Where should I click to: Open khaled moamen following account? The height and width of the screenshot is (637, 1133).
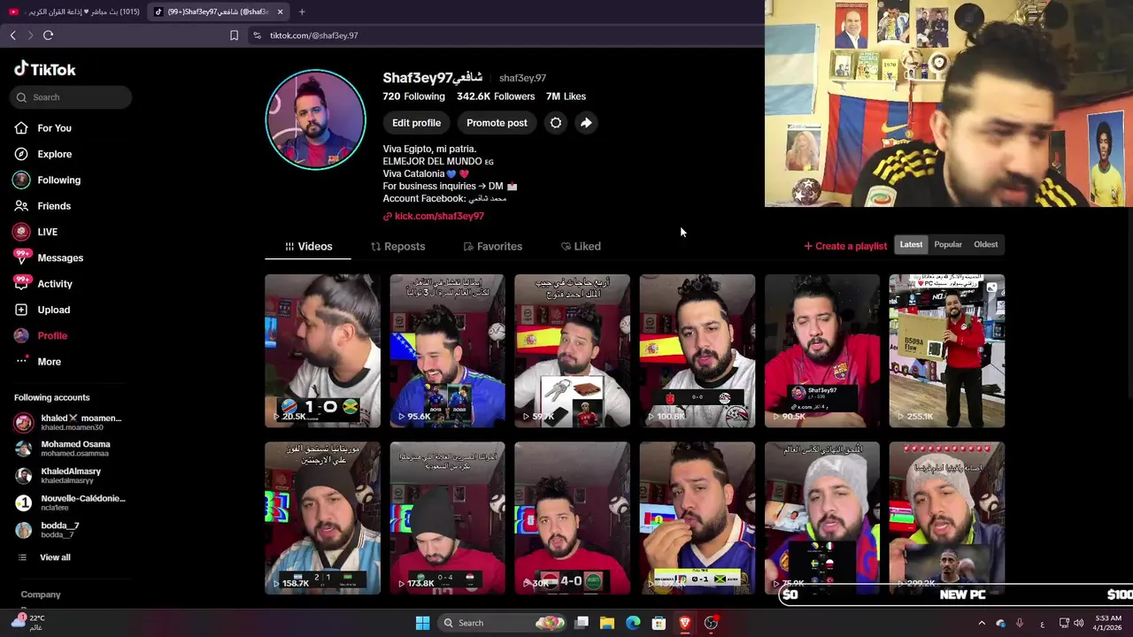coord(69,422)
